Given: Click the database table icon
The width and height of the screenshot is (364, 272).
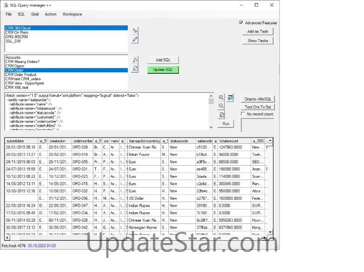Looking at the screenshot, I should [x=230, y=98].
